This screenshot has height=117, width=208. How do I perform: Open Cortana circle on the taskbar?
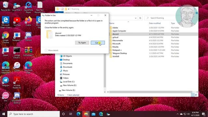(63, 114)
